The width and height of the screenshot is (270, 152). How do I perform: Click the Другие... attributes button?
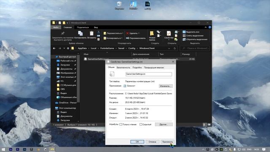pyautogui.click(x=164, y=124)
